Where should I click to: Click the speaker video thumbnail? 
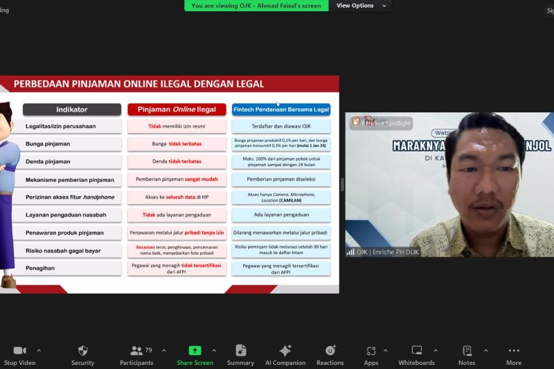449,184
